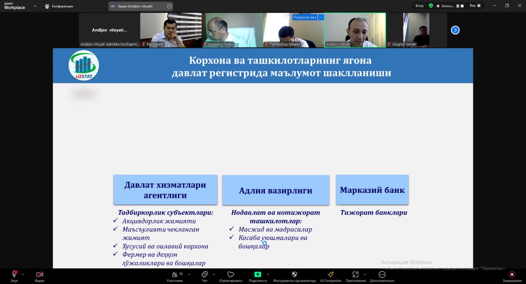526x284 pixels.
Task: Select the Рахбарият participant video thumbnail
Action: point(171,30)
